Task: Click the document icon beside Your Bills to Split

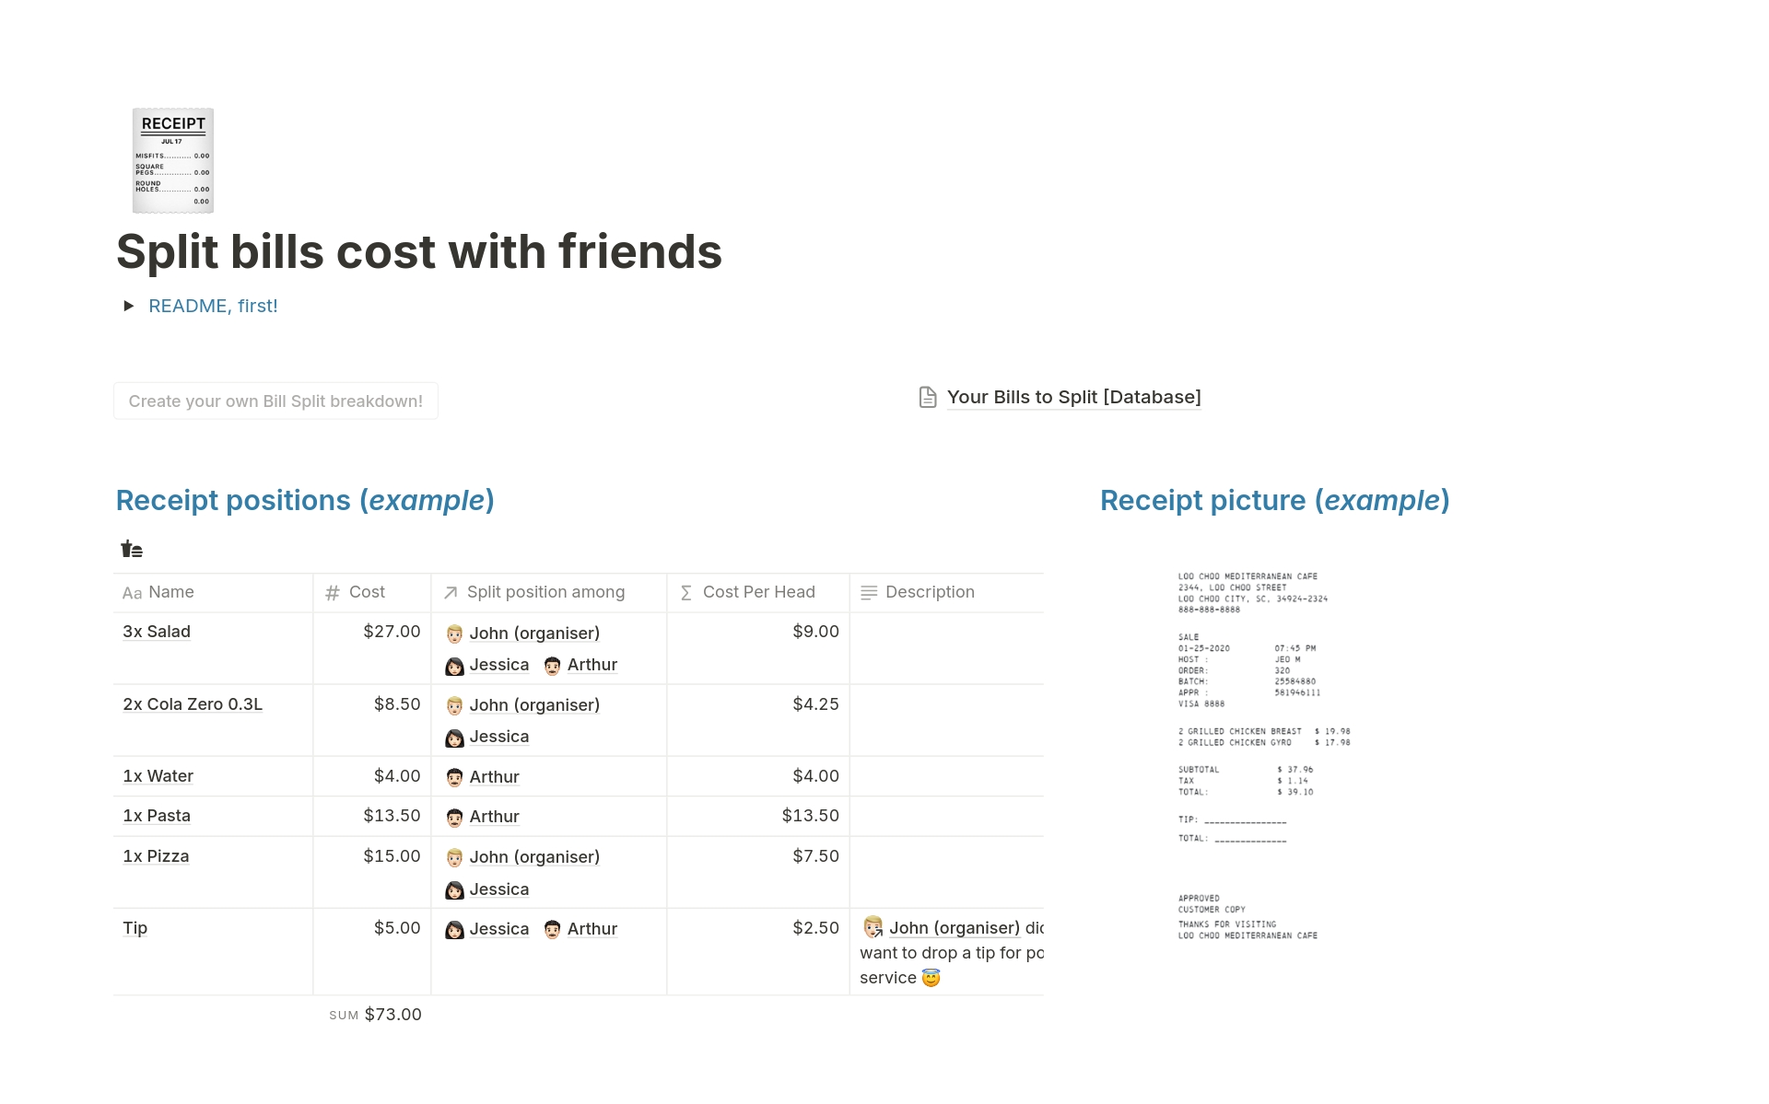Action: tap(928, 397)
